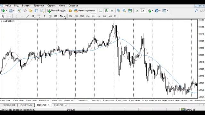
Task: Toggle chart auto scroll icon
Action: click(x=137, y=11)
